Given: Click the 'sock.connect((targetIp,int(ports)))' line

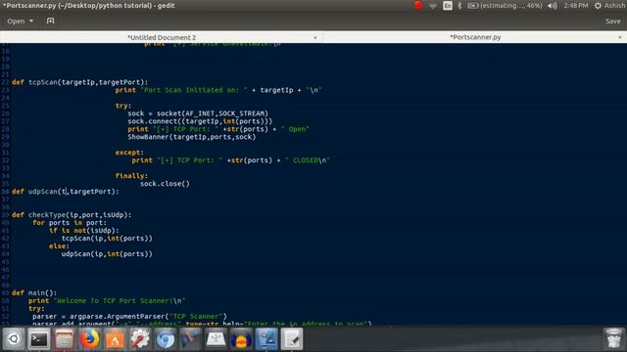Looking at the screenshot, I should pyautogui.click(x=200, y=121).
